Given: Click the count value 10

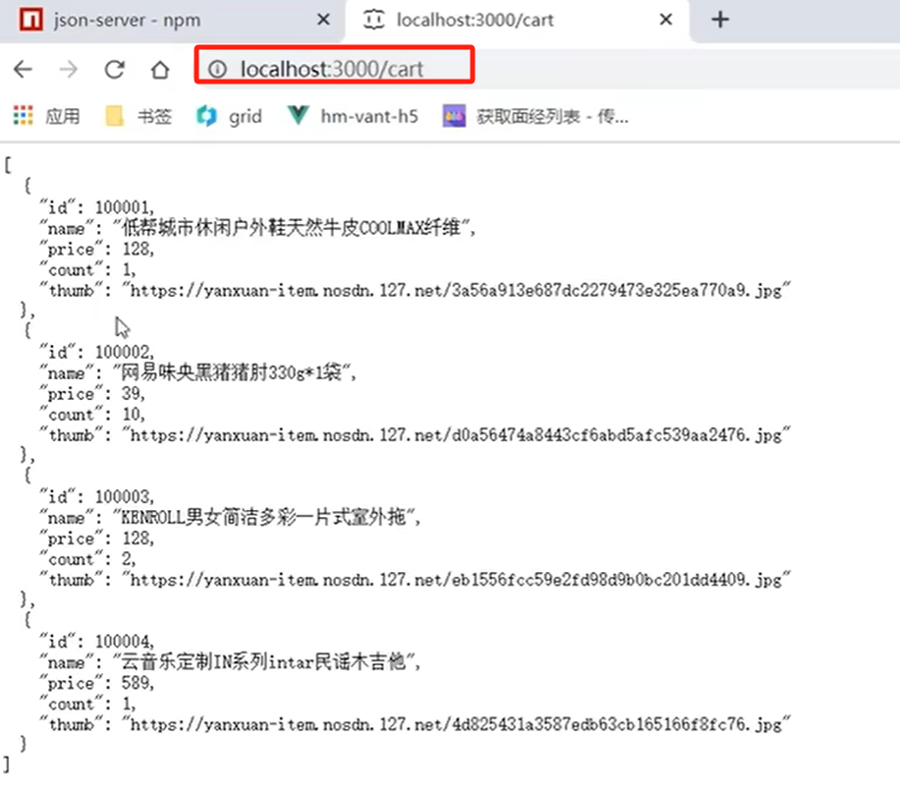Looking at the screenshot, I should [131, 414].
